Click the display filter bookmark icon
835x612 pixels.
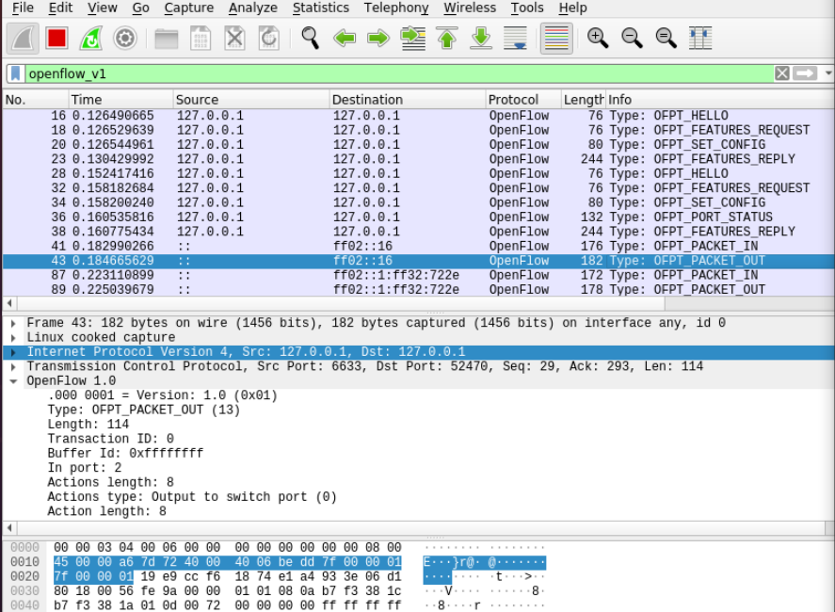click(15, 73)
